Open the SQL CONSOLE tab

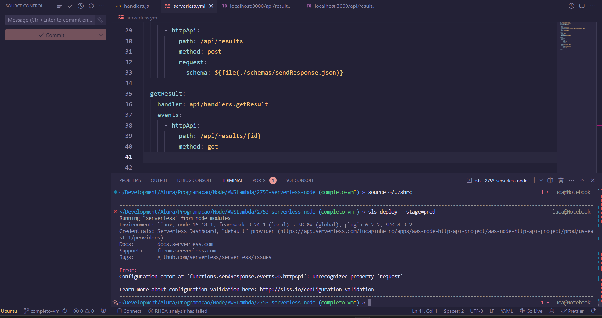click(300, 180)
